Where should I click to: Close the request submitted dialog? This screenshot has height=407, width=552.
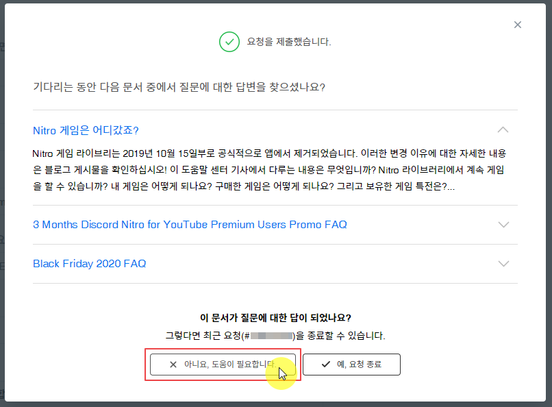tap(518, 24)
